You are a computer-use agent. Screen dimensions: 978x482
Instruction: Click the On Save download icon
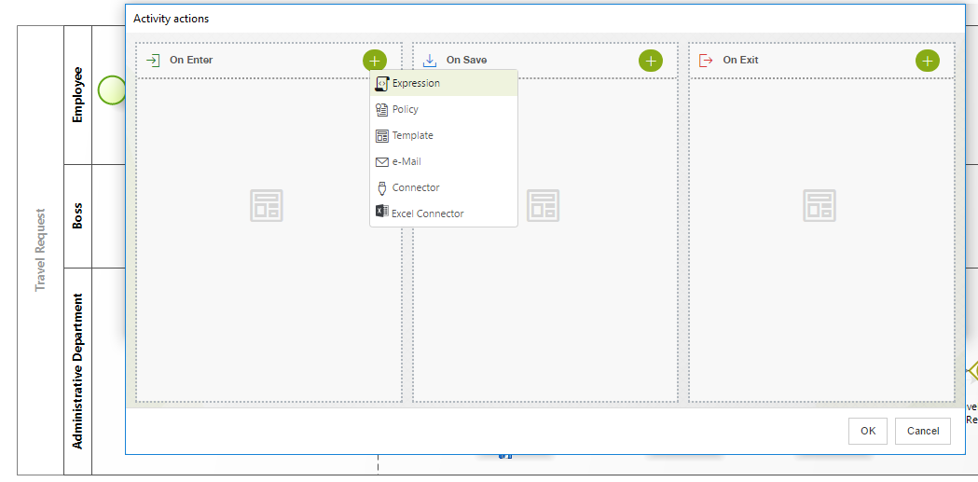point(430,61)
